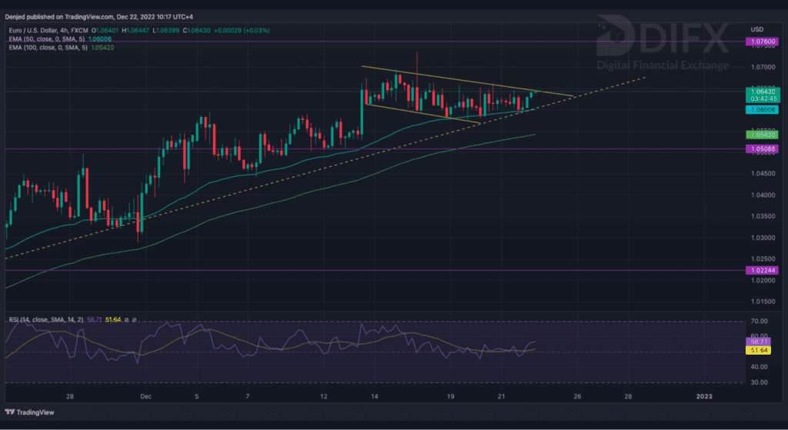This screenshot has width=788, height=430.
Task: Click the purple 1.07600 price label
Action: point(760,41)
